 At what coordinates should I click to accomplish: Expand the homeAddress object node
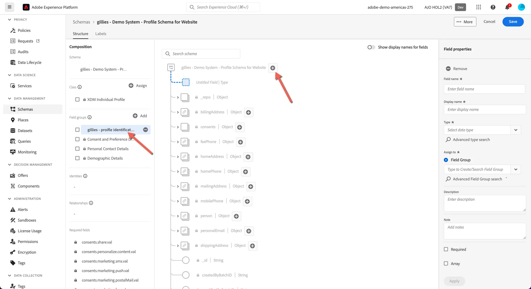pos(178,157)
